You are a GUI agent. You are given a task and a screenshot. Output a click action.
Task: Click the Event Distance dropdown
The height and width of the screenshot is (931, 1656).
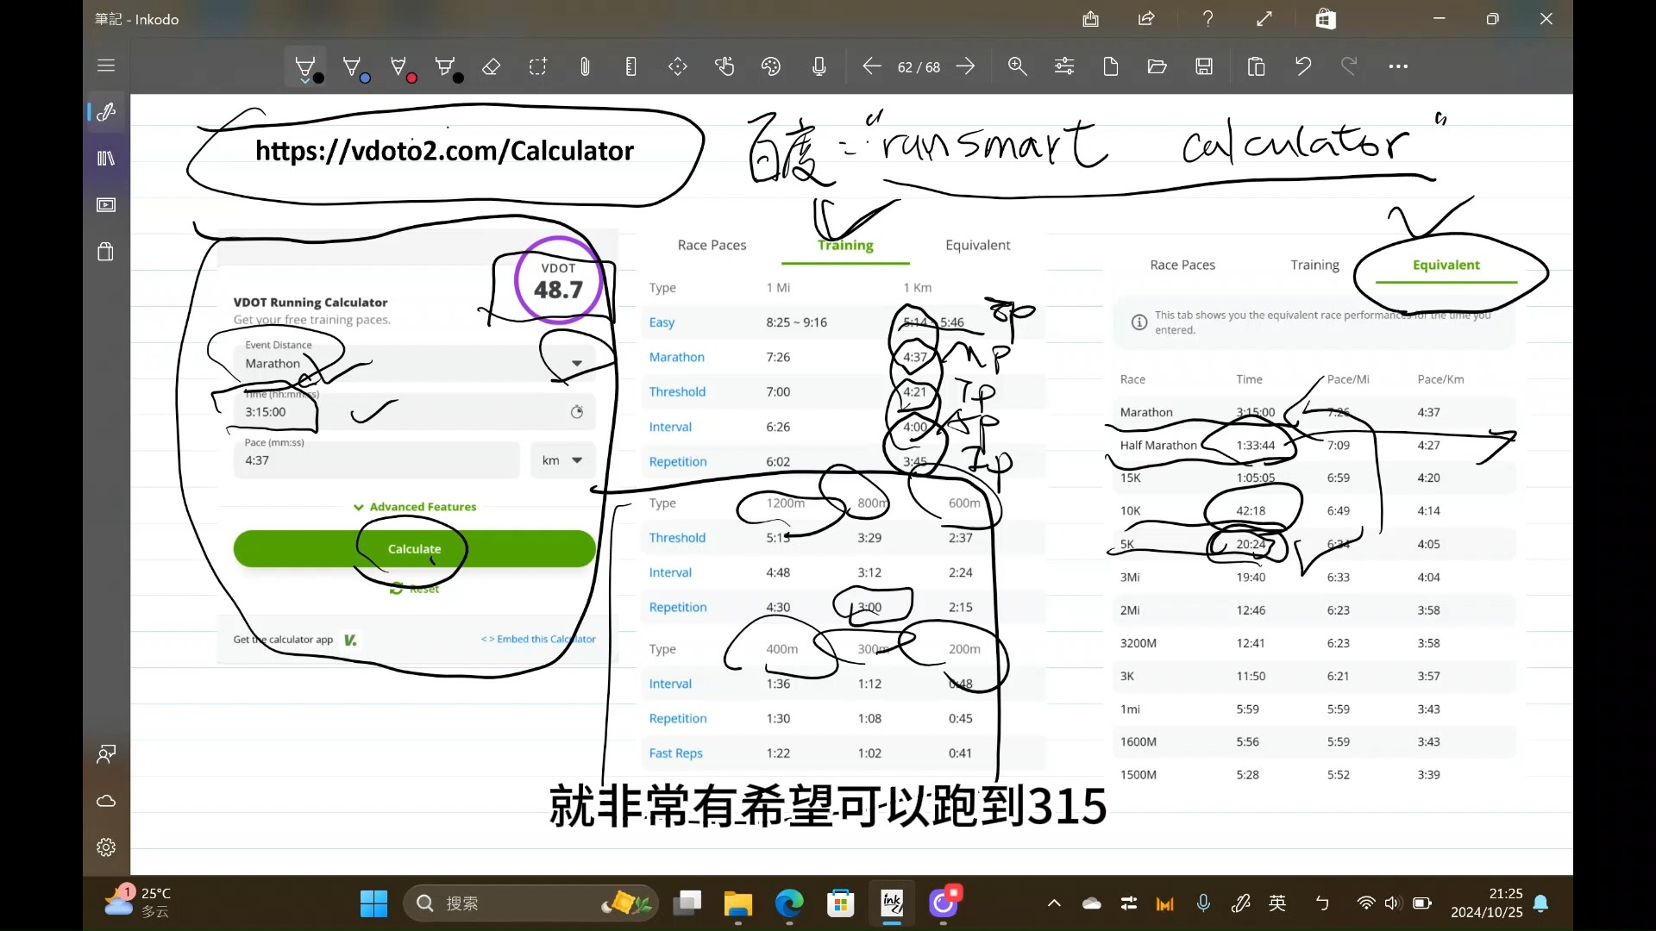(577, 363)
